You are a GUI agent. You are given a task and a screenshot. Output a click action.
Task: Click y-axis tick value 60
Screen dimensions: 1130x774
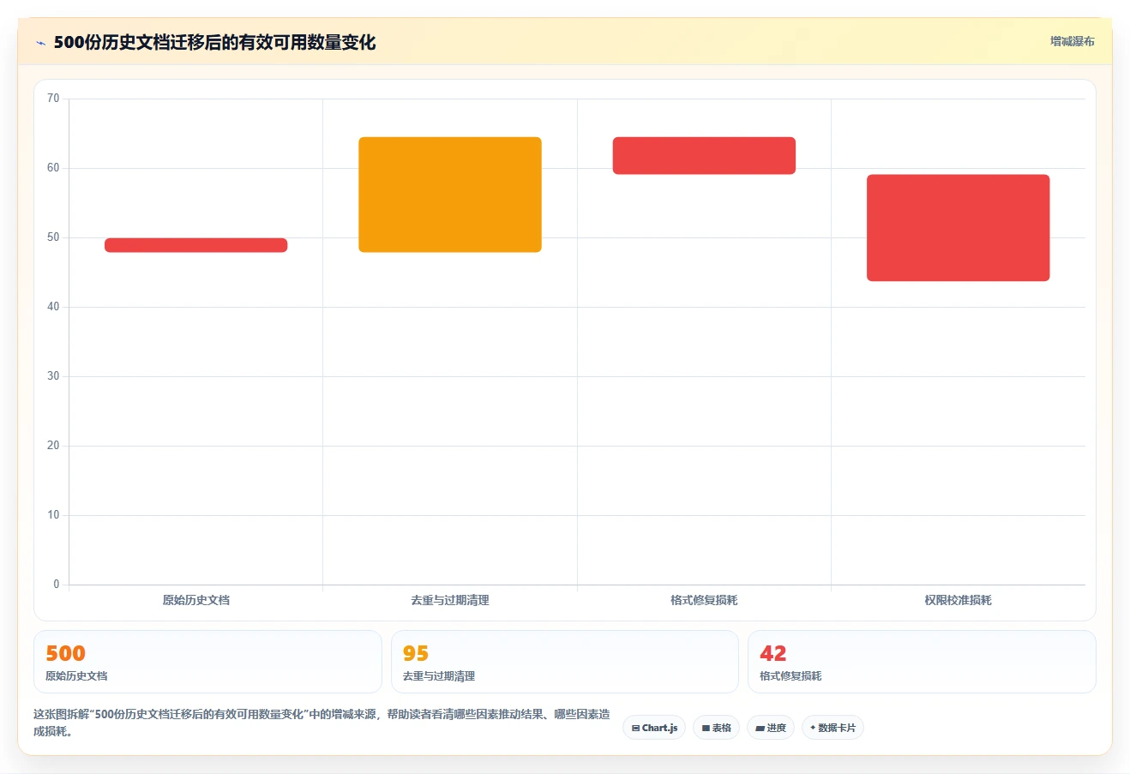pyautogui.click(x=53, y=168)
